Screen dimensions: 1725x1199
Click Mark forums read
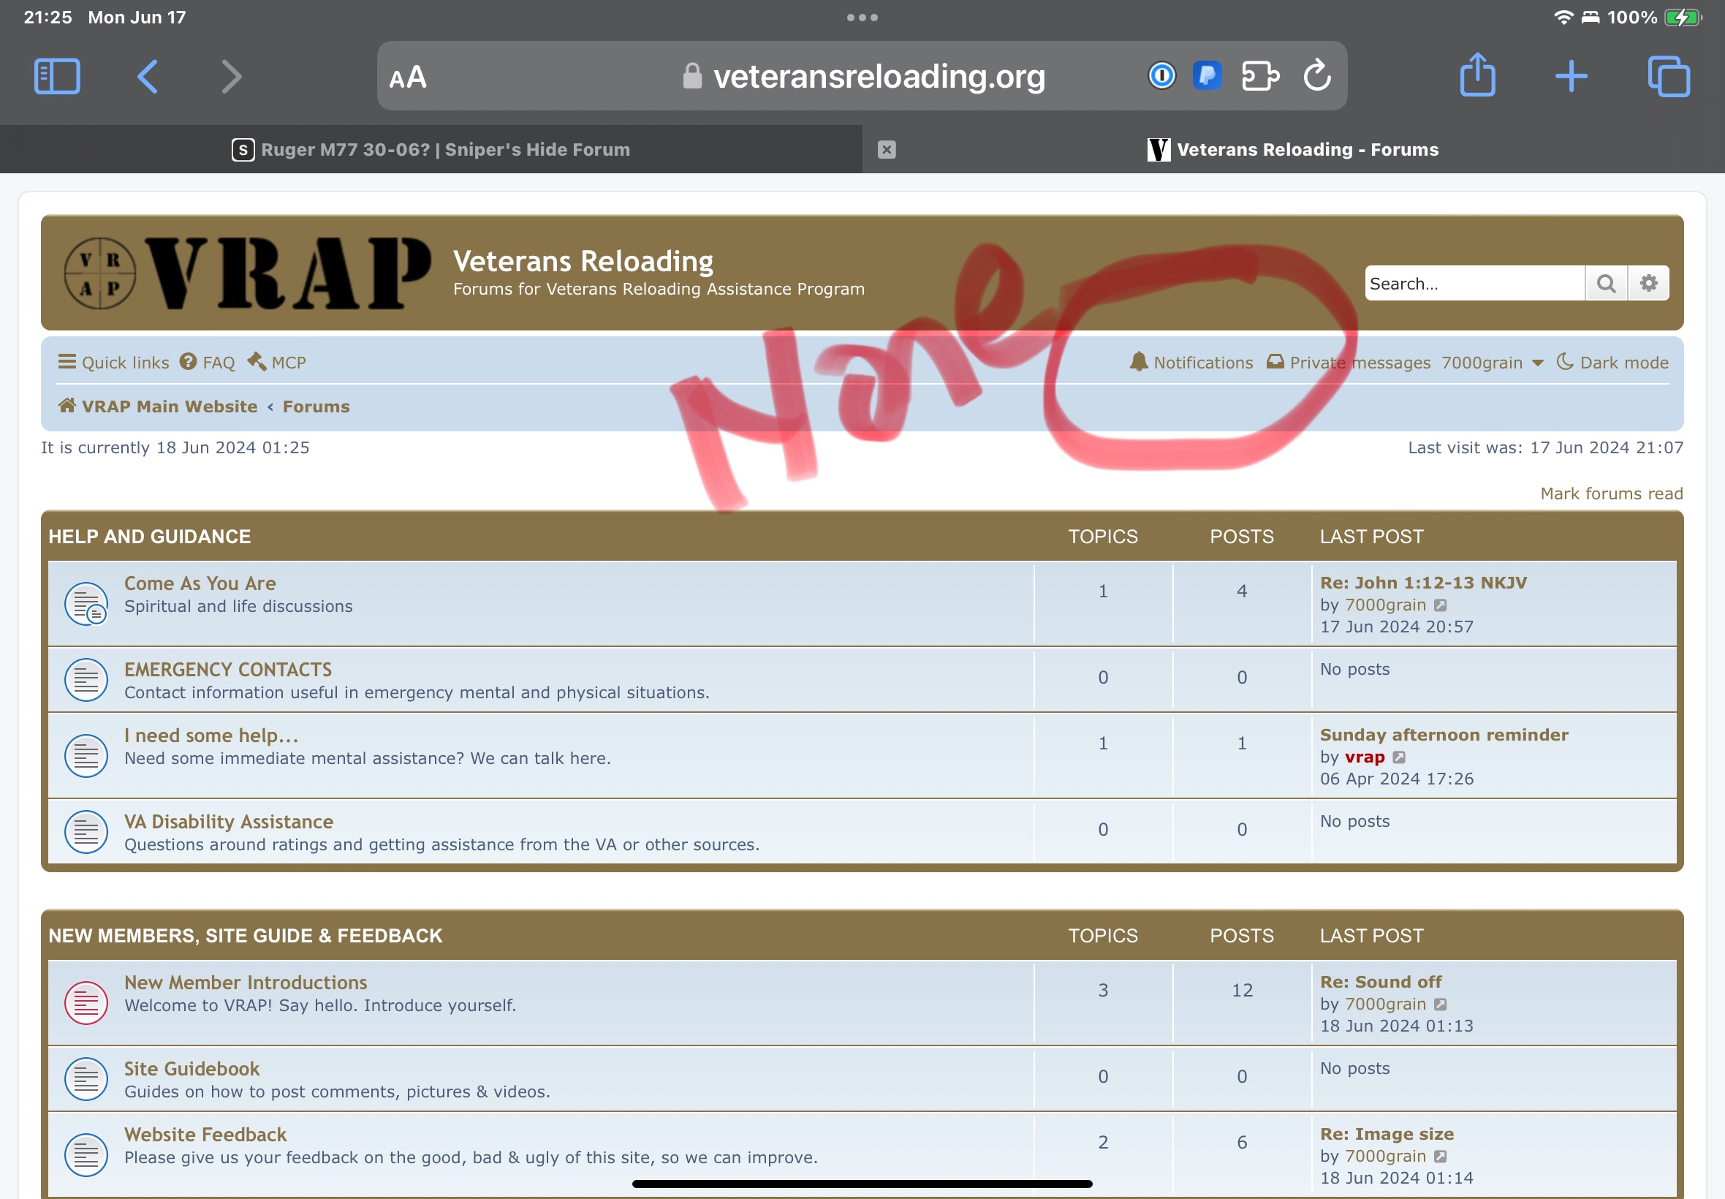point(1612,493)
